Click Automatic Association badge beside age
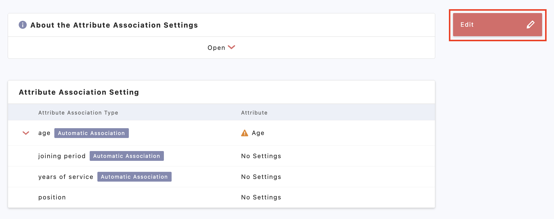 point(91,133)
